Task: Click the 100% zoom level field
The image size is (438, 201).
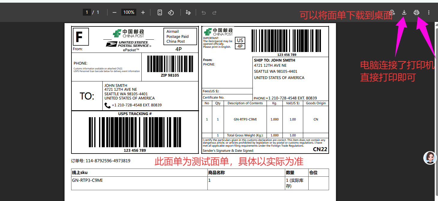Action: [129, 12]
